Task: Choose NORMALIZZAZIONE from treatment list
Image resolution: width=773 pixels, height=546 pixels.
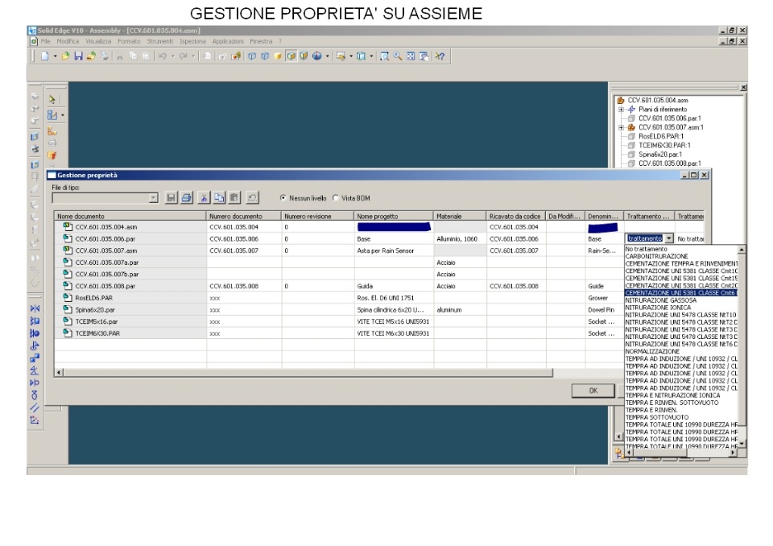Action: 652,352
